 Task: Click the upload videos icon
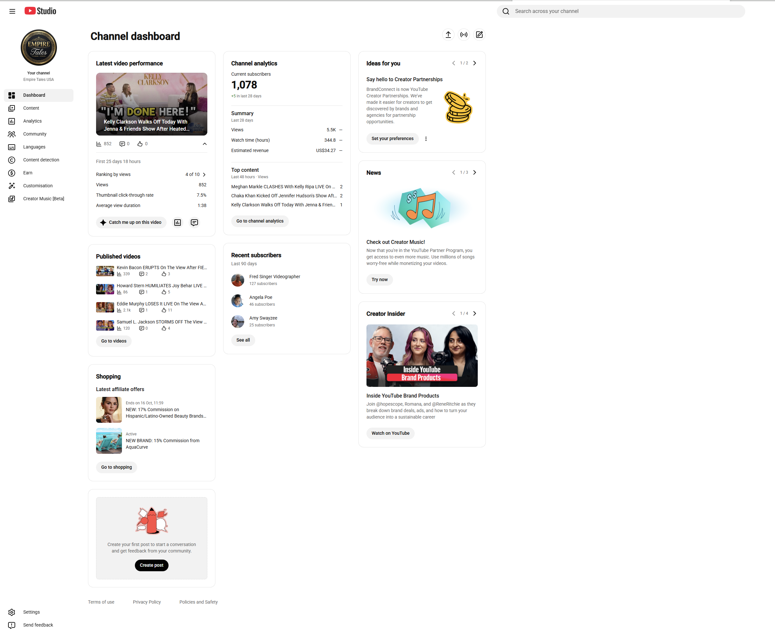[x=448, y=35]
